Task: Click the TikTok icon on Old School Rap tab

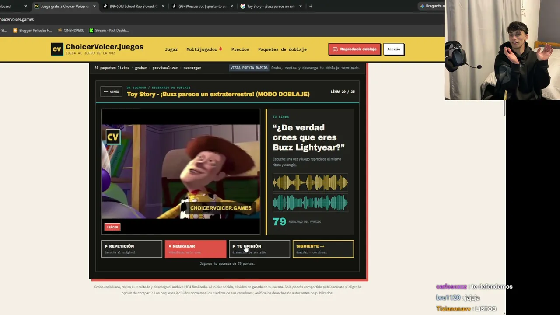Action: click(x=105, y=6)
